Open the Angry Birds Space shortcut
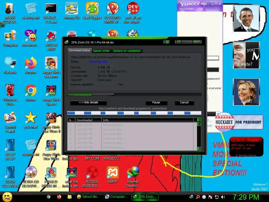 click(51, 95)
